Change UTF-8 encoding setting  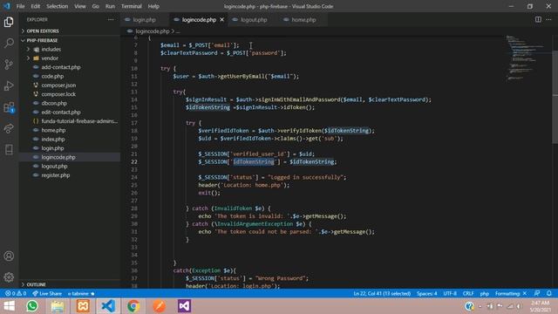click(x=450, y=294)
